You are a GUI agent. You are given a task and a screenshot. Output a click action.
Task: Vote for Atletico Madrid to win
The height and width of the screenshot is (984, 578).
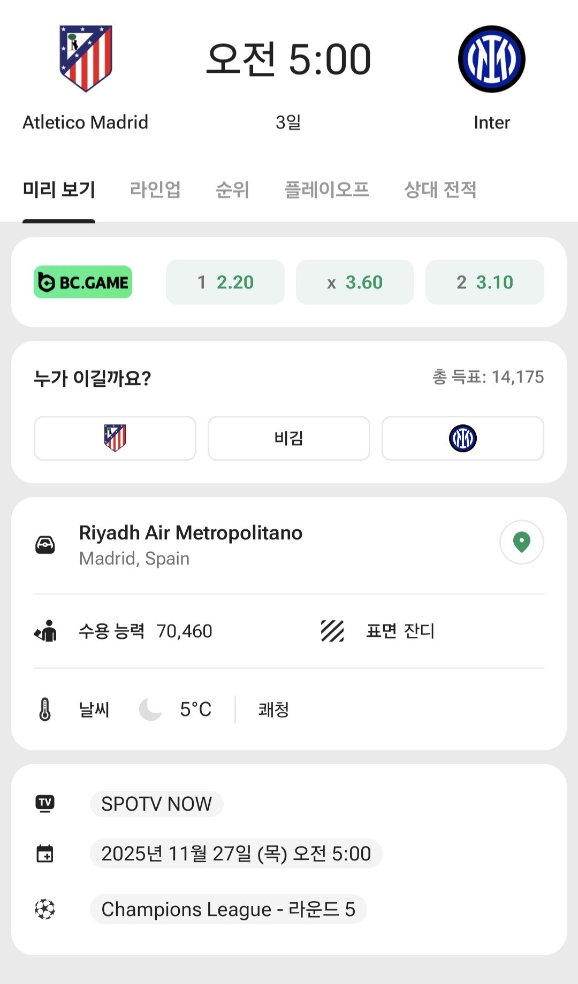pyautogui.click(x=115, y=438)
